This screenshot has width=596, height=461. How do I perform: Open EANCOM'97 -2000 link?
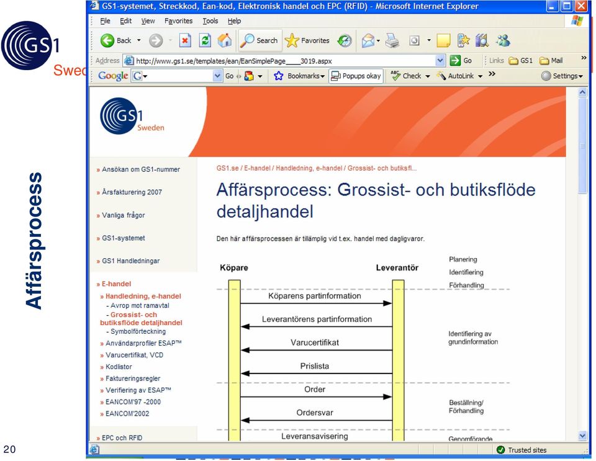coord(133,402)
